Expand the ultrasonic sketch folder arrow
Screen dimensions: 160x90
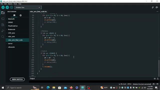click(7, 47)
